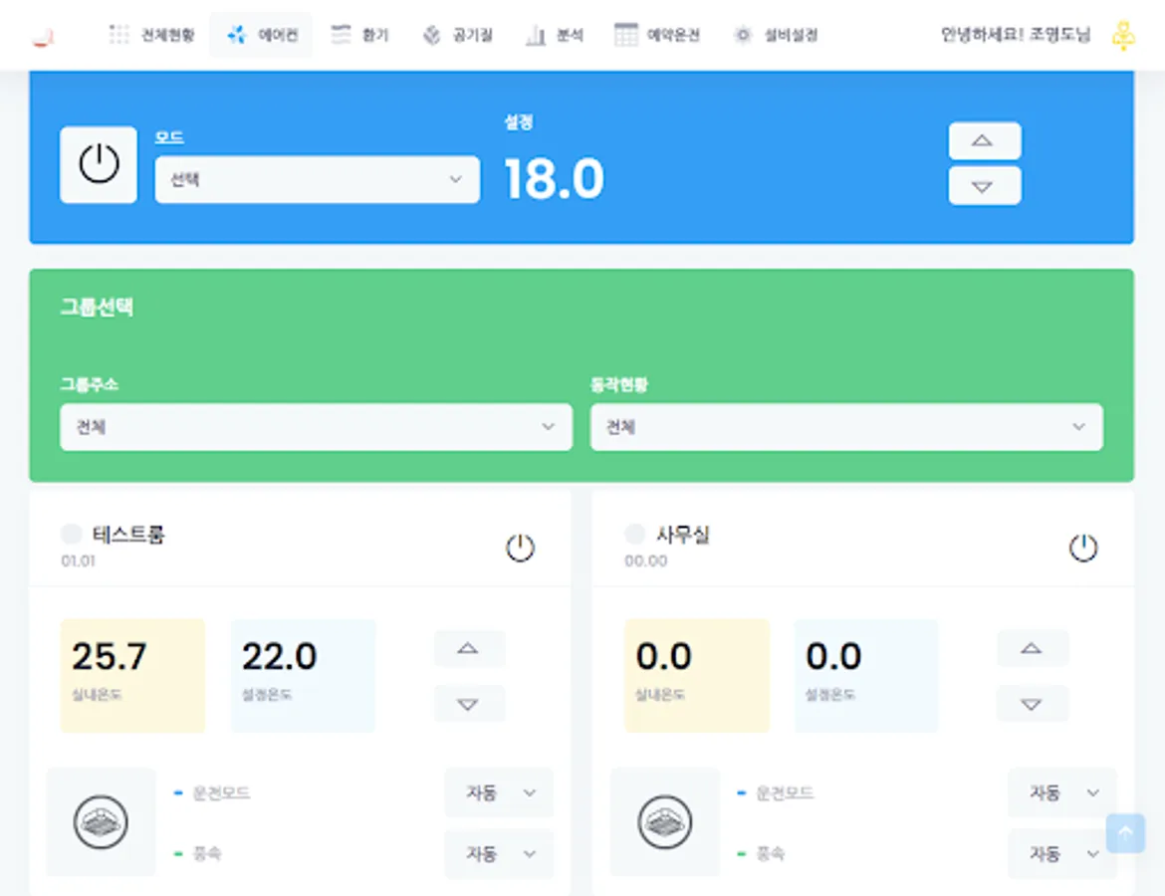The width and height of the screenshot is (1165, 896).
Task: Open the 동작현황 operation status dropdown
Action: coord(846,426)
